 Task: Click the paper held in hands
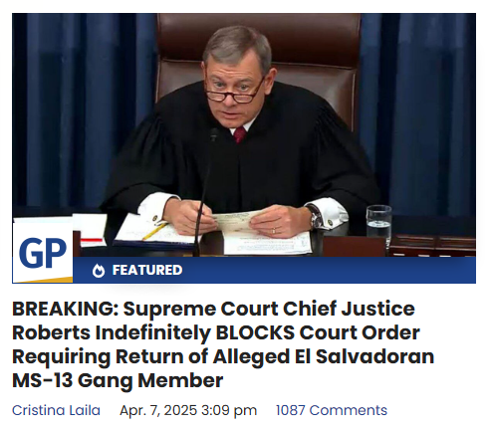(x=237, y=220)
